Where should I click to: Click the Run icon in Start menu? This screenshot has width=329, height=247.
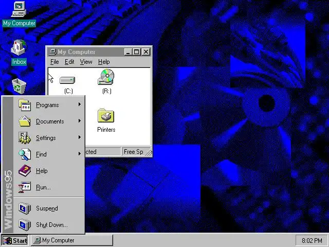[25, 187]
